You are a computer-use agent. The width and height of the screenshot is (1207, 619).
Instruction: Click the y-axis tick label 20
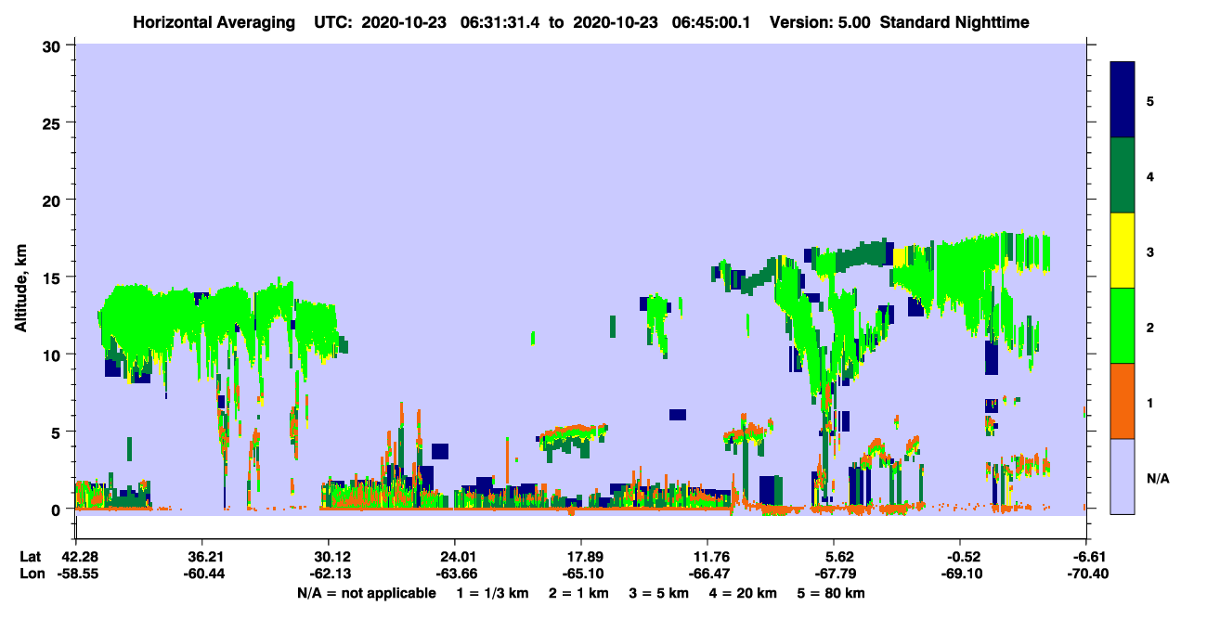54,200
